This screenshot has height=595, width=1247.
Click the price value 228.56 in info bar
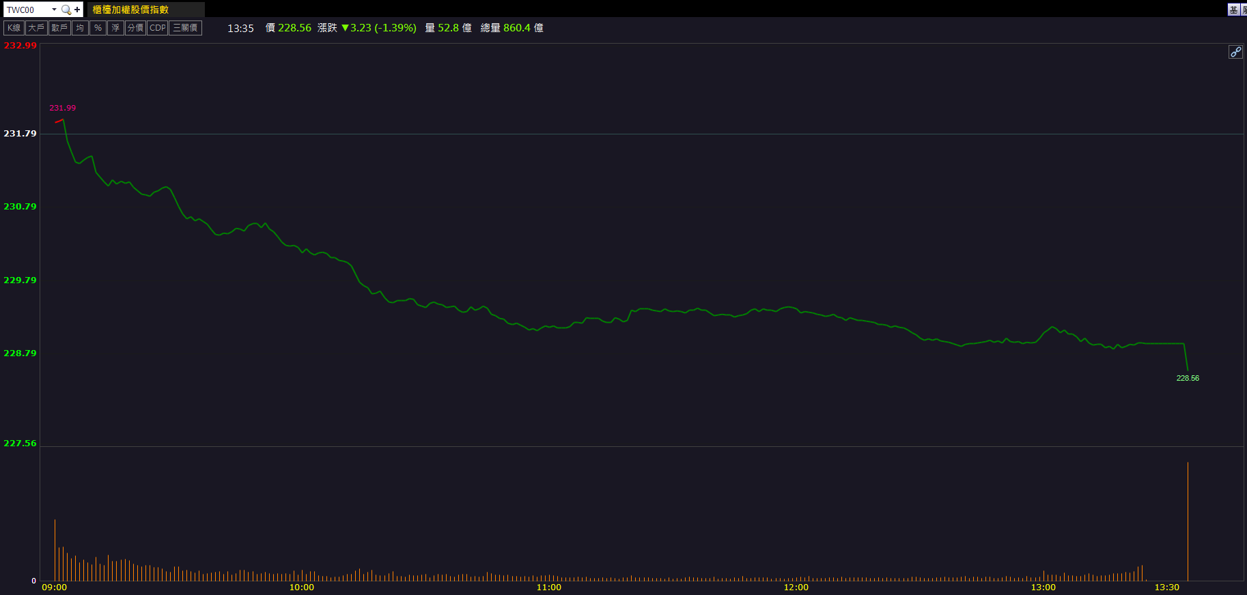coord(294,28)
